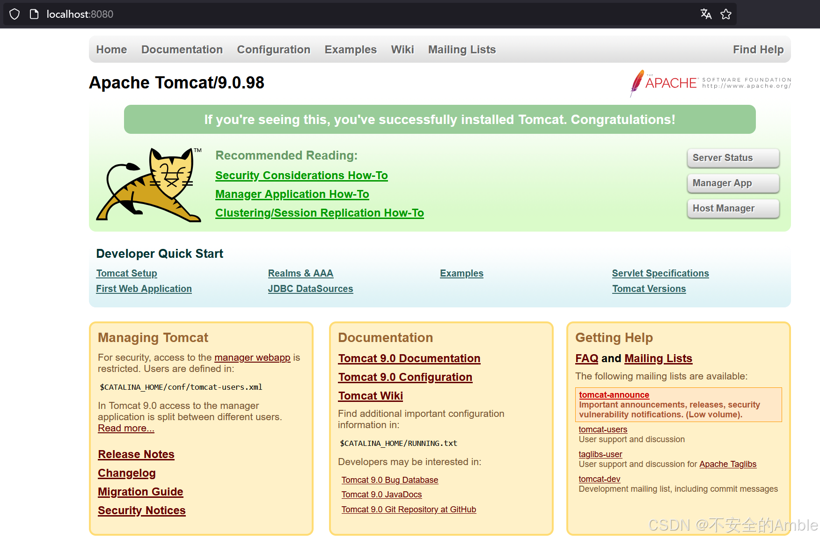
Task: Open First Web Application link
Action: [x=144, y=289]
